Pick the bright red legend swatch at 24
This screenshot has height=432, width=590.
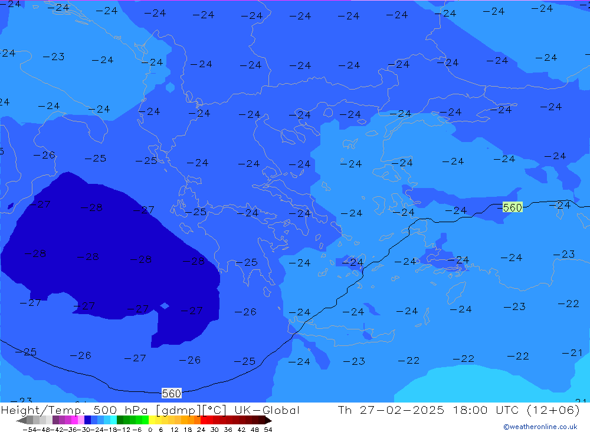point(204,420)
